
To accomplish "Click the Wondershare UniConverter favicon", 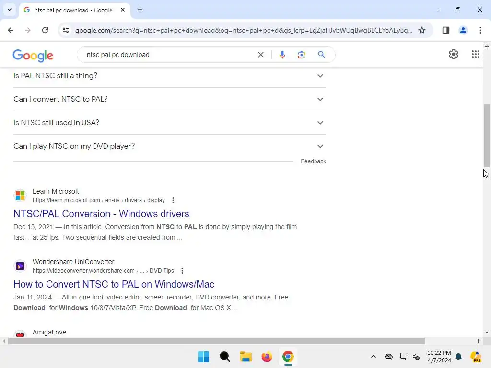I will [20, 265].
